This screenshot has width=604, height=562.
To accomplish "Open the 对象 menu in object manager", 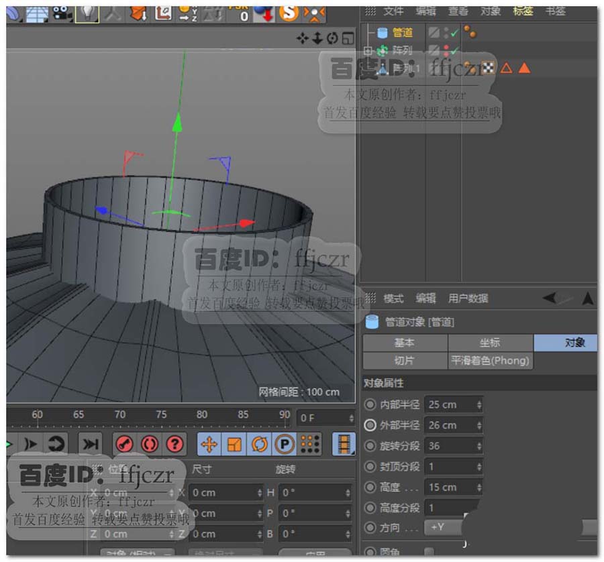I will click(491, 11).
